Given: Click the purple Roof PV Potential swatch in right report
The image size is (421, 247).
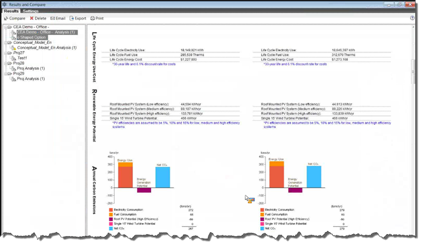Looking at the screenshot, I should [262, 219].
